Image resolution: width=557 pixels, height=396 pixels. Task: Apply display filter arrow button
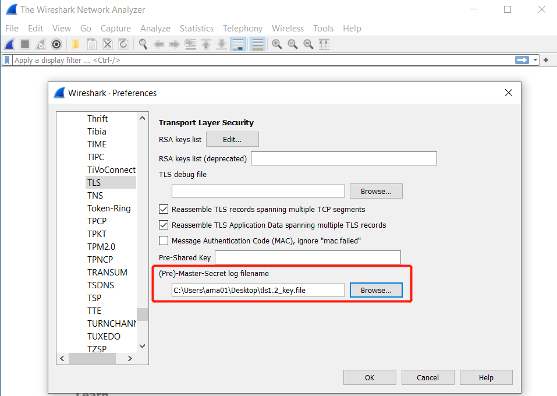point(522,60)
